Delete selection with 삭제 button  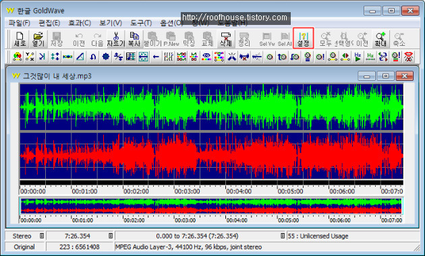click(x=226, y=39)
